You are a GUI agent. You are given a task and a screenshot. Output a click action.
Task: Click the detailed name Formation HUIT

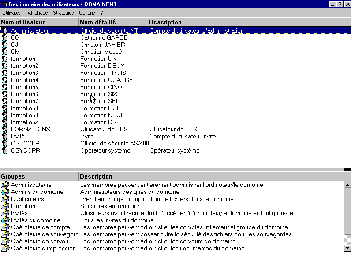pos(101,108)
